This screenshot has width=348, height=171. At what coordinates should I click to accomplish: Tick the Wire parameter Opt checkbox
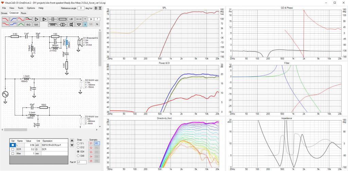(13, 153)
